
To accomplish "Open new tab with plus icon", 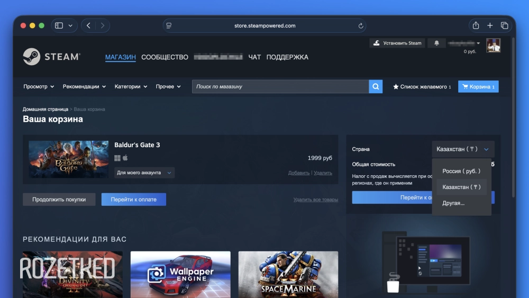I will pos(490,25).
